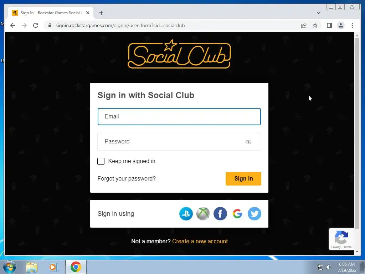This screenshot has height=274, width=365.
Task: Sign in using the Google icon
Action: (237, 214)
